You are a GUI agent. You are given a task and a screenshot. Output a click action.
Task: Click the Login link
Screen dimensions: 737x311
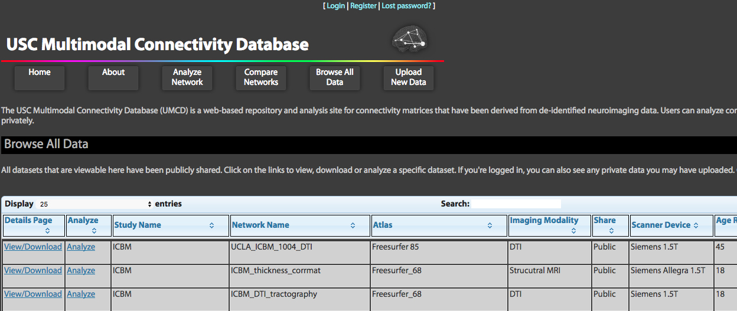coord(335,5)
